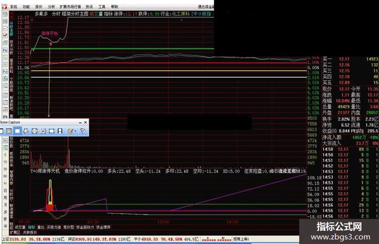The image size is (379, 244).
Task: Click the line chart icon in left sidebar
Action: tap(5, 28)
